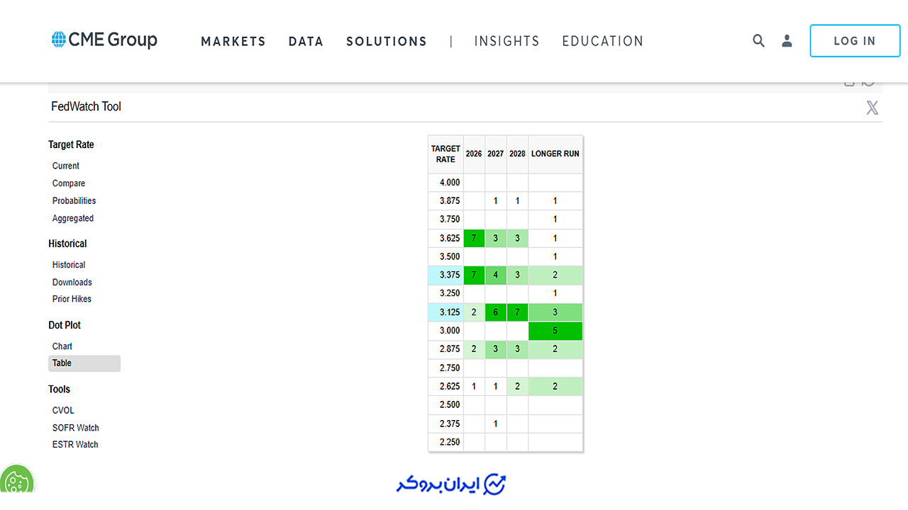Click the TARGET RATE column header
The height and width of the screenshot is (510, 908).
tap(445, 154)
